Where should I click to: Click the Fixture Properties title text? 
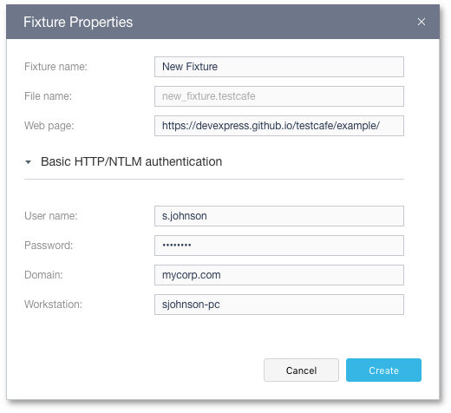[78, 22]
